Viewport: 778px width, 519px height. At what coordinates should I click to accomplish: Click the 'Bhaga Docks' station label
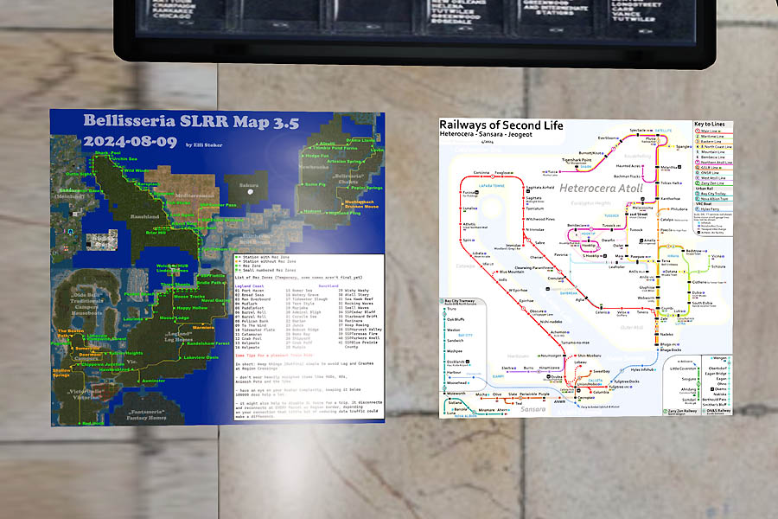670,350
